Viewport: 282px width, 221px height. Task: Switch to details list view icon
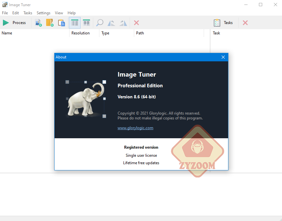75,23
